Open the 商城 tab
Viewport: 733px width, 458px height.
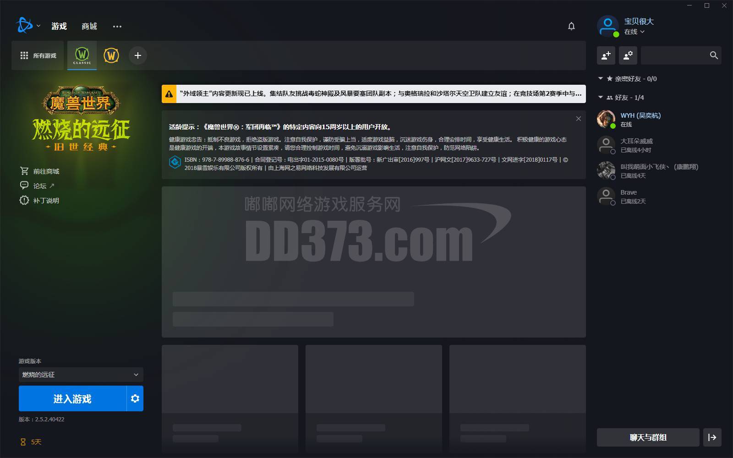pyautogui.click(x=89, y=26)
